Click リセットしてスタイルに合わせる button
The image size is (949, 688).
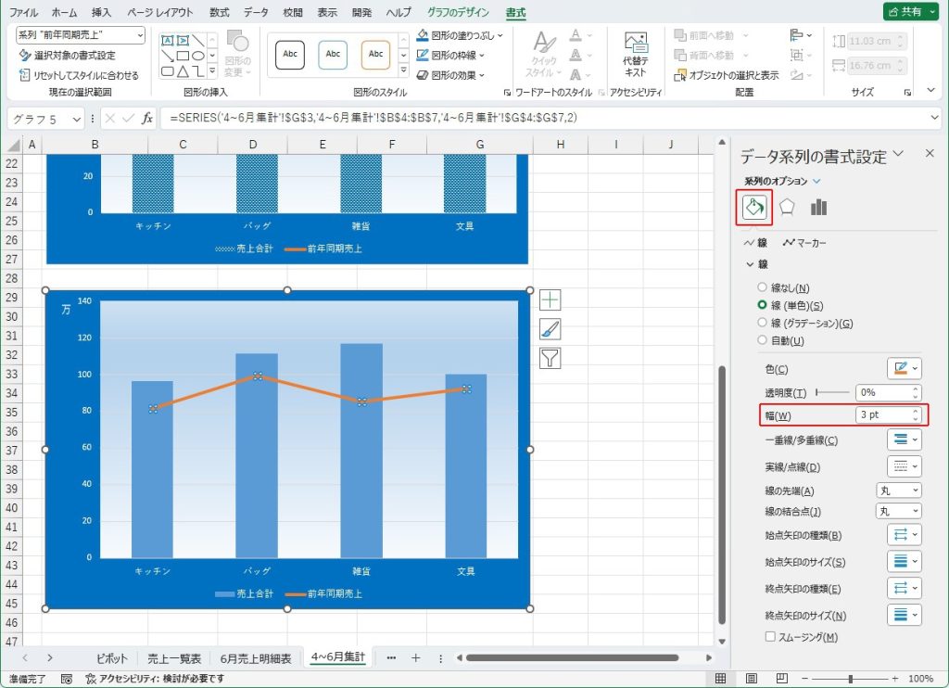(x=79, y=75)
